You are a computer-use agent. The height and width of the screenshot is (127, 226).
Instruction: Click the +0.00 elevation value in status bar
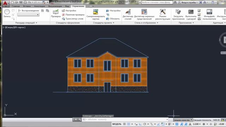point(221,124)
